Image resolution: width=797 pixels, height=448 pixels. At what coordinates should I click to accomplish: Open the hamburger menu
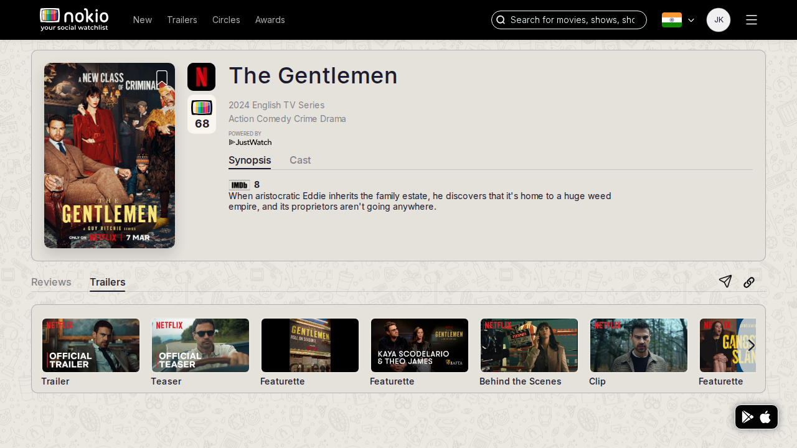coord(752,20)
